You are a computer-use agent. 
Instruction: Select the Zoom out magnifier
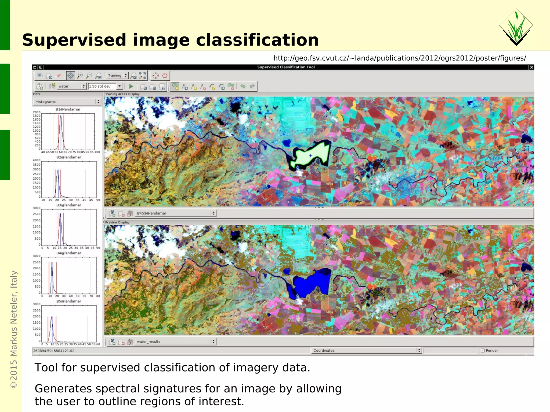[89, 76]
